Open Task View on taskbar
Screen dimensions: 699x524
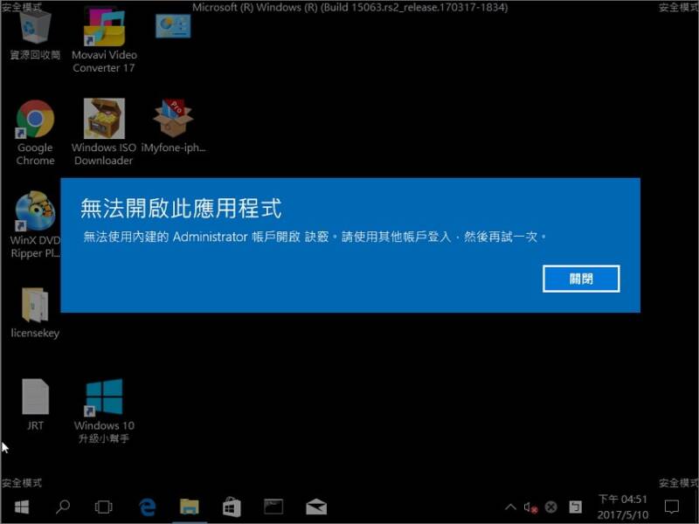tap(103, 507)
